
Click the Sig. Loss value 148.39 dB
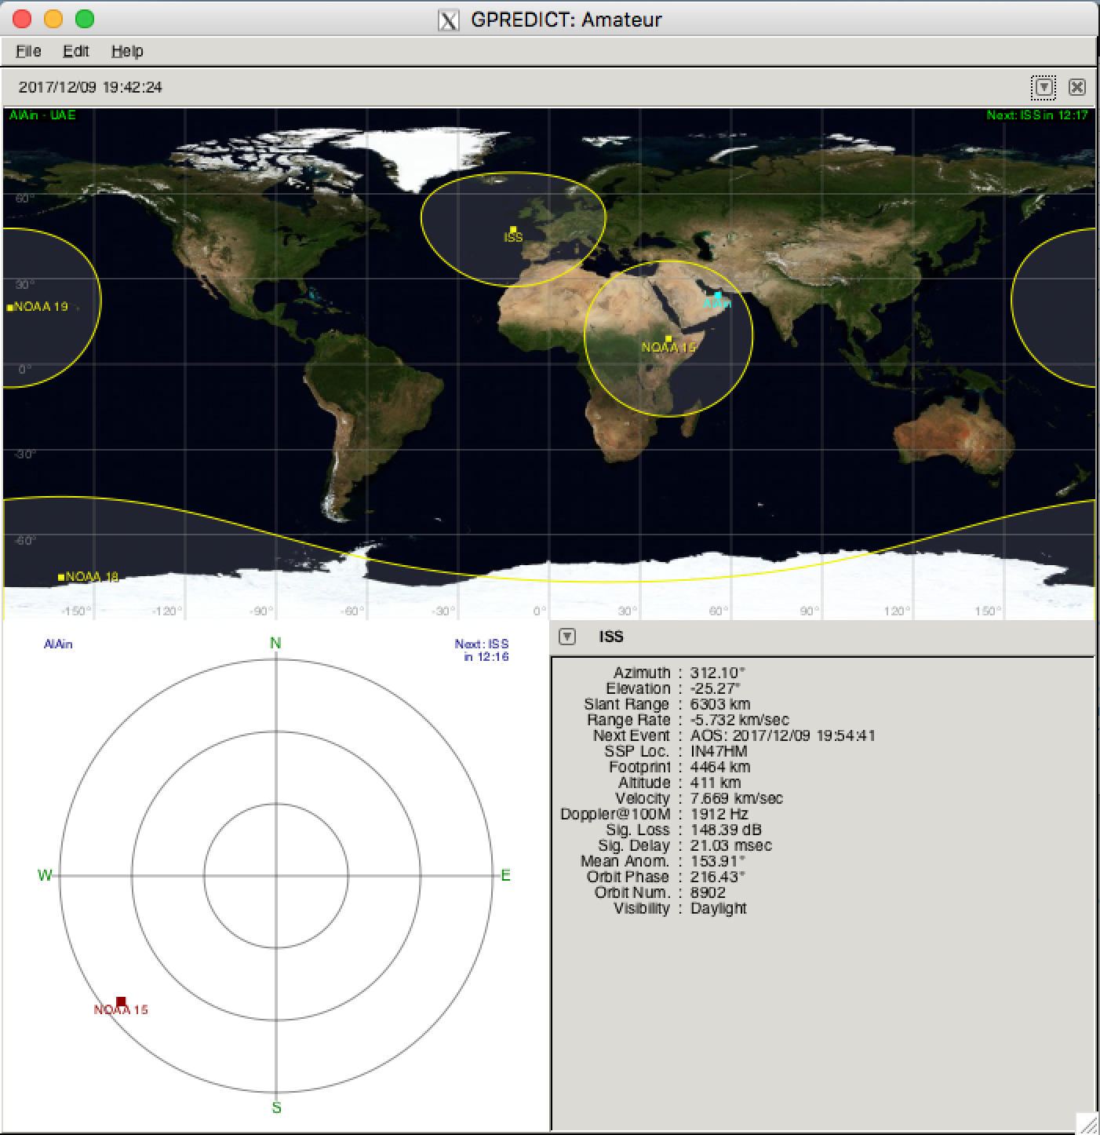(727, 830)
